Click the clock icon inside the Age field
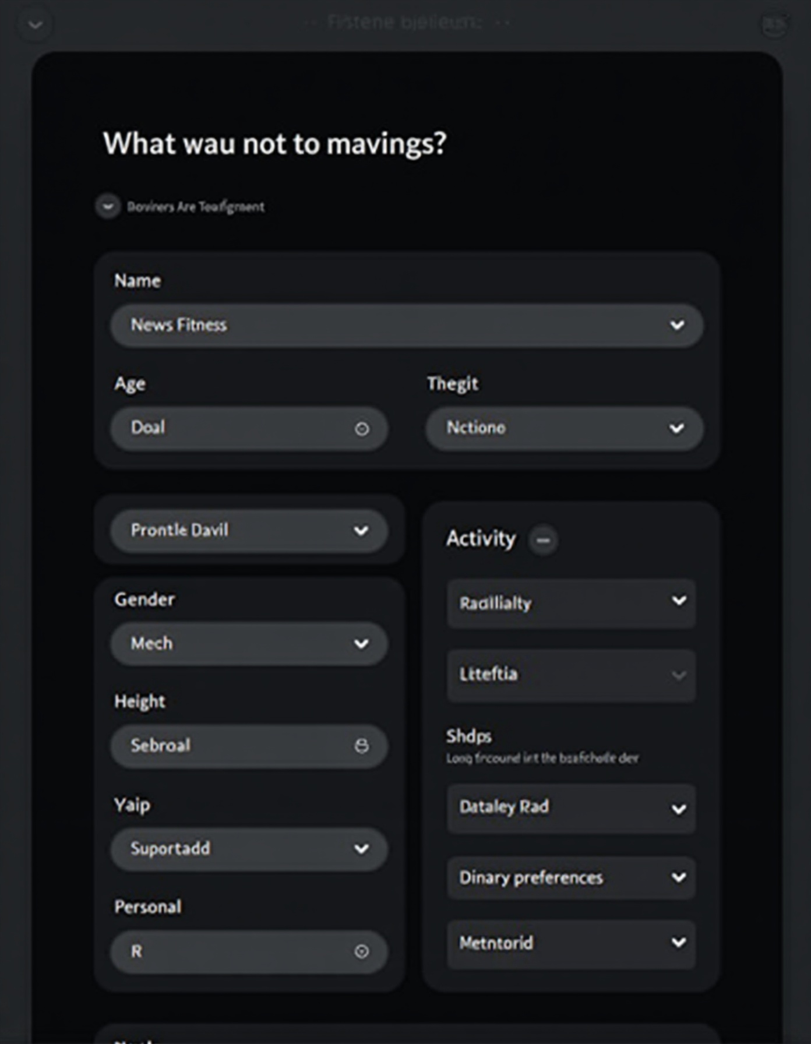This screenshot has height=1044, width=811. (x=362, y=429)
